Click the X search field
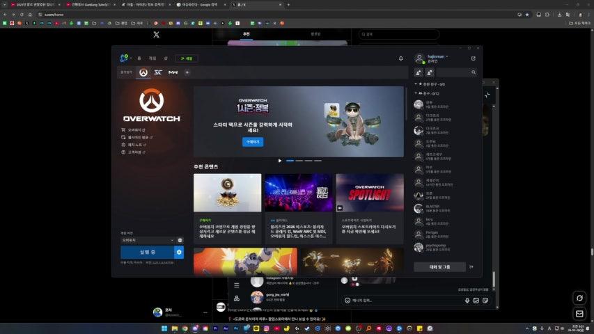 pyautogui.click(x=399, y=34)
